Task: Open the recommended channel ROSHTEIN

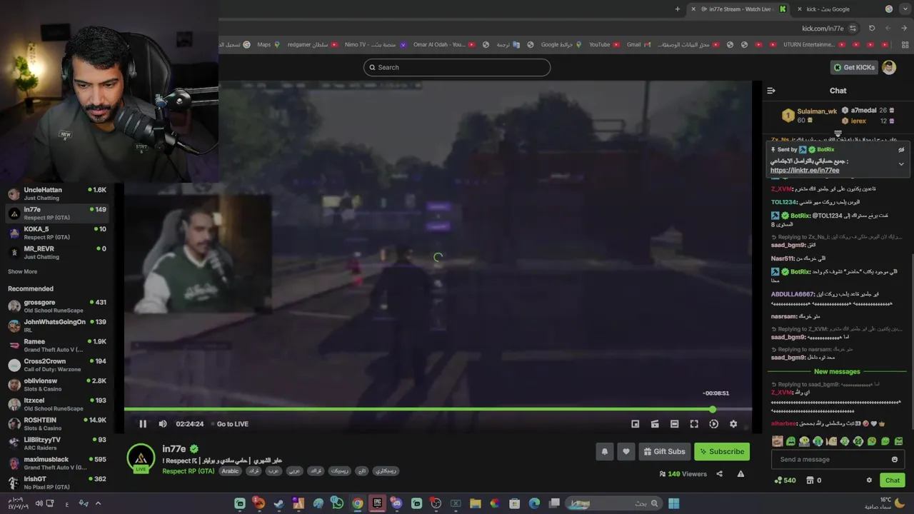Action: click(57, 424)
